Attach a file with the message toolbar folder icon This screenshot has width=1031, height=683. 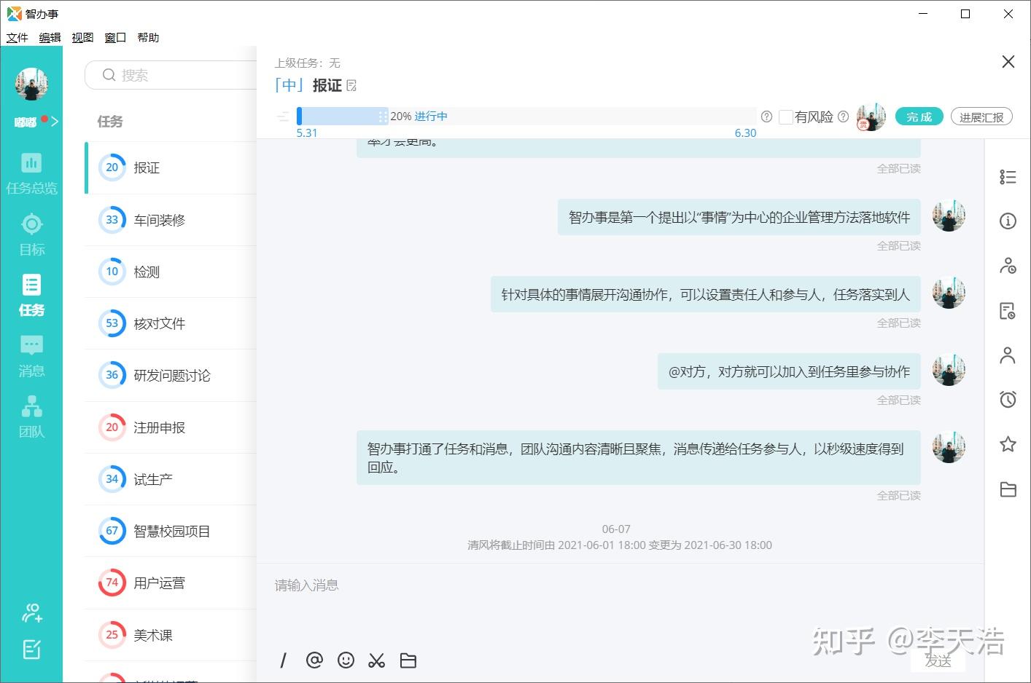pyautogui.click(x=408, y=660)
